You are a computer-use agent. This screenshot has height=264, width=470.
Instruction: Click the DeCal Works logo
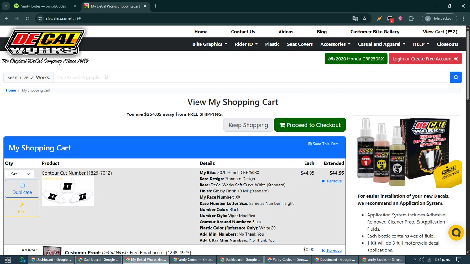tap(45, 45)
